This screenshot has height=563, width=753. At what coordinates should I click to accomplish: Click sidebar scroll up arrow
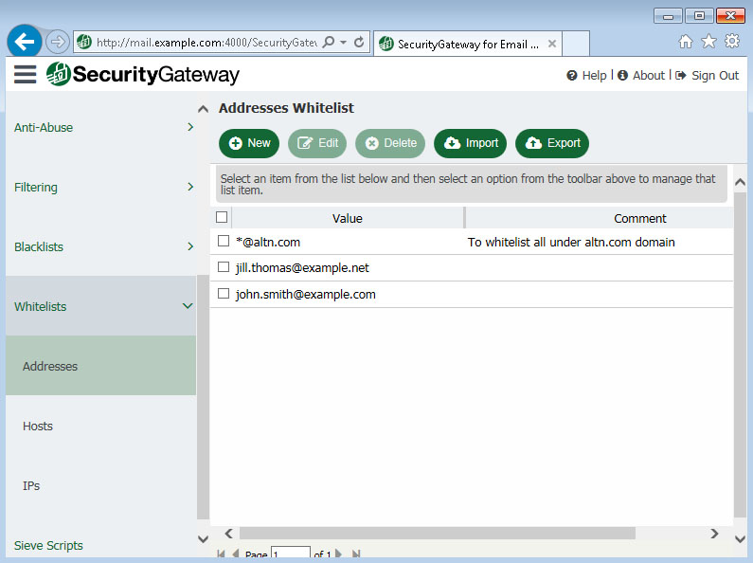(x=203, y=109)
